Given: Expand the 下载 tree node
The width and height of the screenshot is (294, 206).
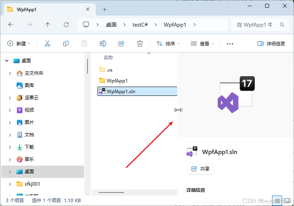Looking at the screenshot, I should [10, 147].
